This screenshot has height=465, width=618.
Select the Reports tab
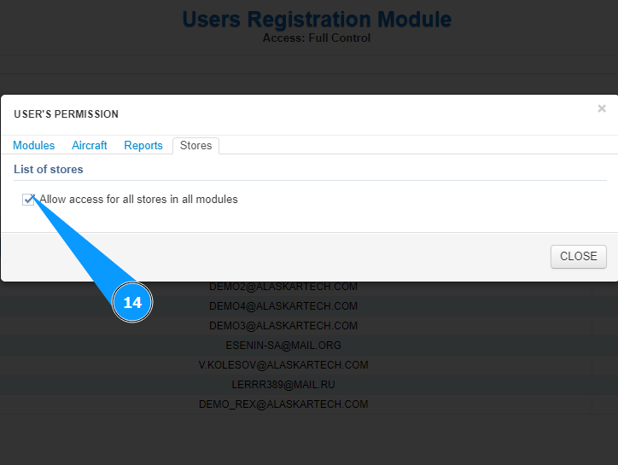(143, 146)
